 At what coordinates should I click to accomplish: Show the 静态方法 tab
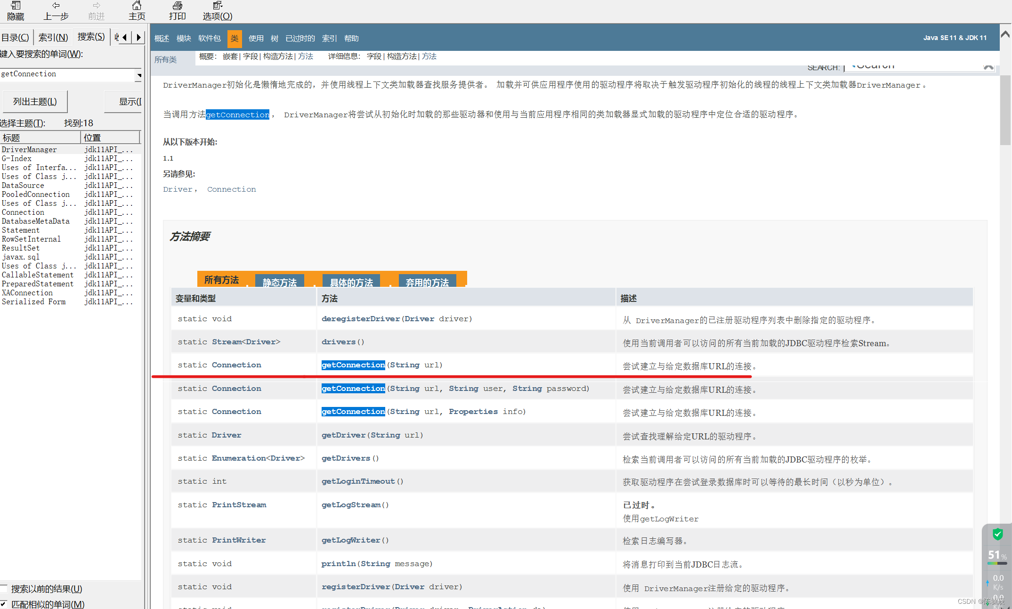(x=279, y=282)
